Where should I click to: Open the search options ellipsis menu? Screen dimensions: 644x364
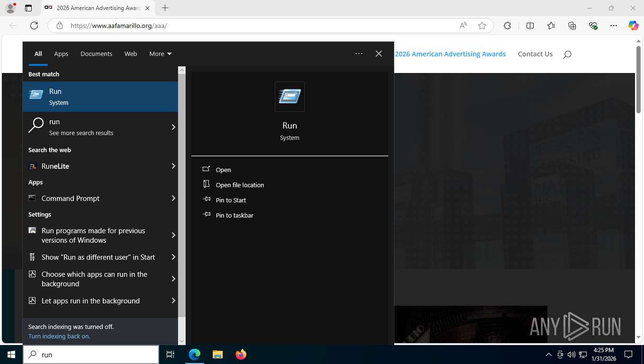point(359,54)
